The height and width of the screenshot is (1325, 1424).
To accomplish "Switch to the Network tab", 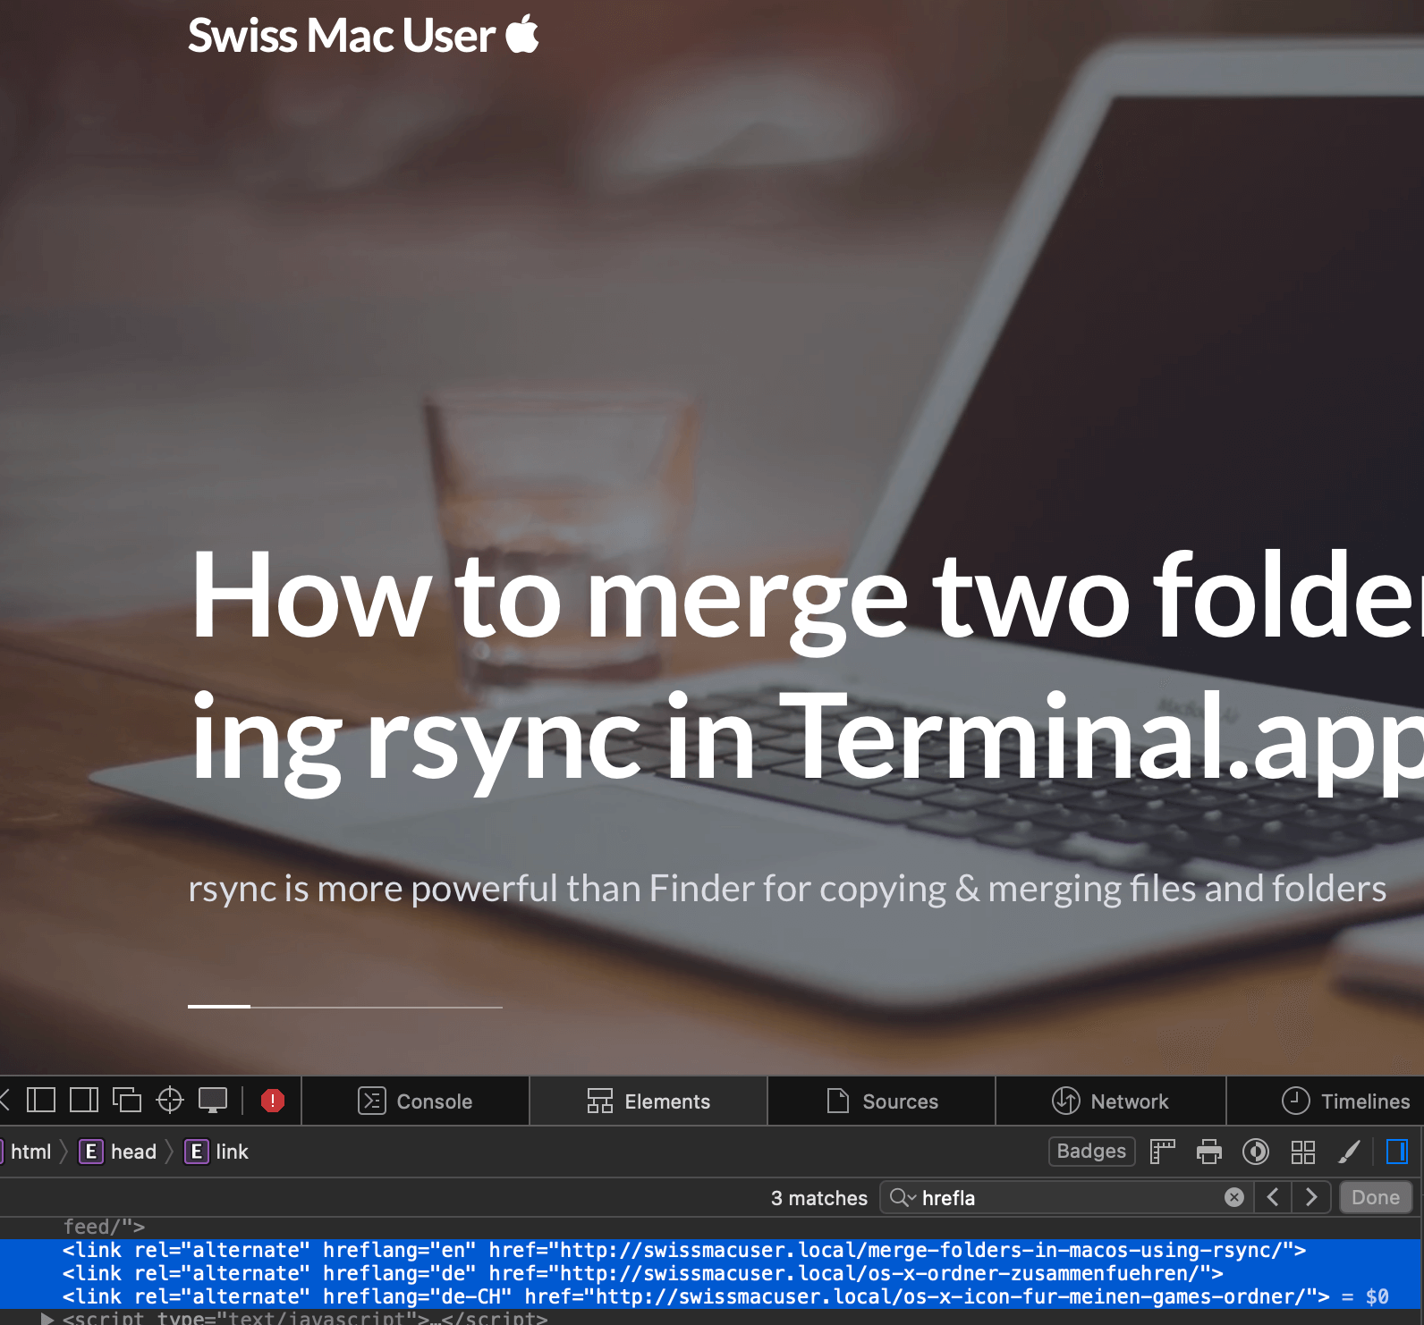I will [x=1110, y=1101].
